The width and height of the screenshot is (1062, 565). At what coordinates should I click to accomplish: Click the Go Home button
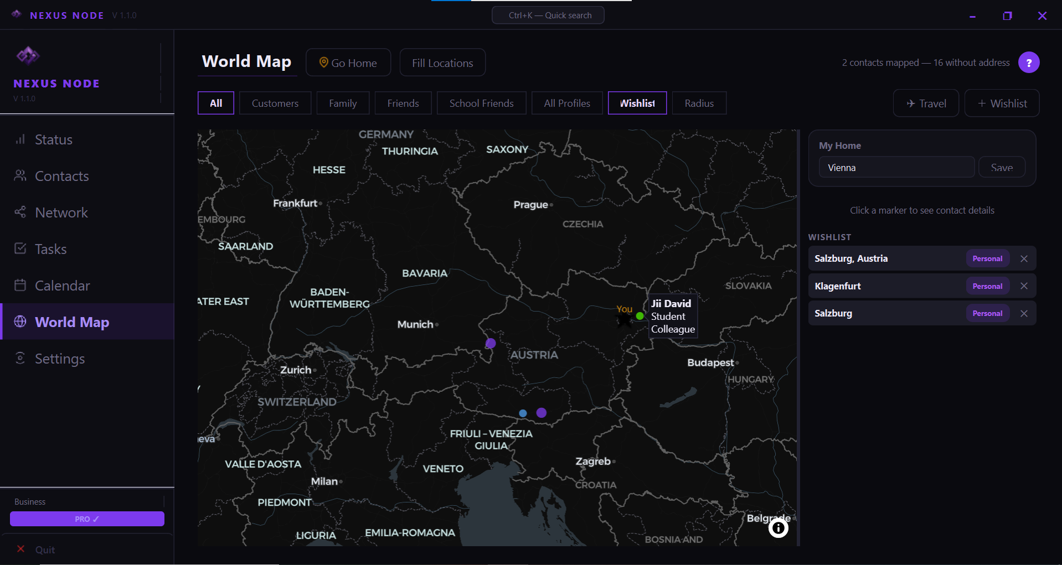point(348,63)
